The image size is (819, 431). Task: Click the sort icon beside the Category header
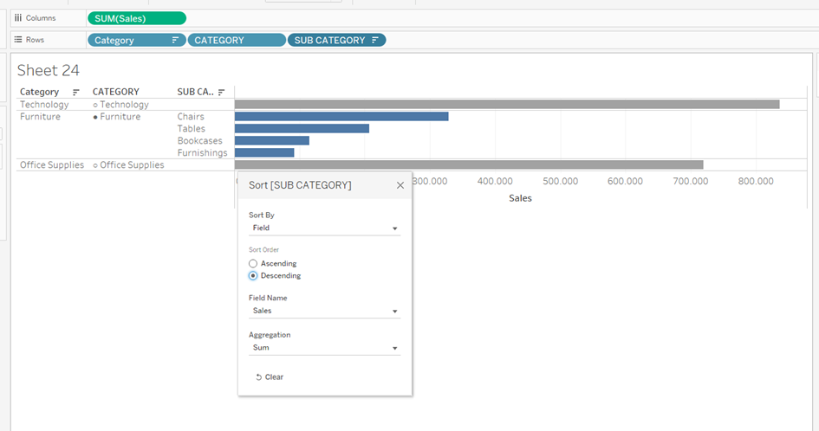76,92
